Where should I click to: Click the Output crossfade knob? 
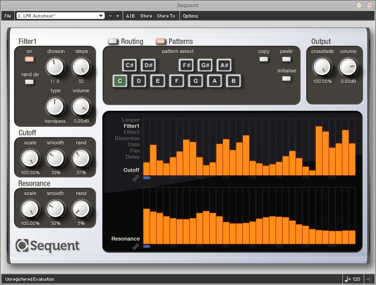pos(322,67)
